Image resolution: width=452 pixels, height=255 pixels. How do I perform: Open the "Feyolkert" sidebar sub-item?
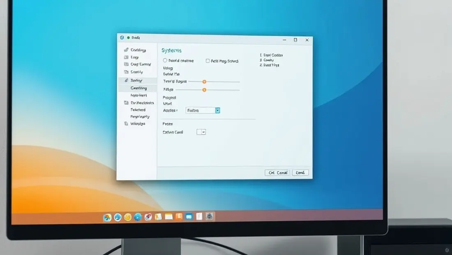tap(138, 95)
